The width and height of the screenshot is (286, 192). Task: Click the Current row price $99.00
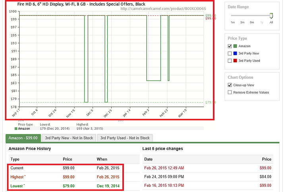[x=69, y=168]
